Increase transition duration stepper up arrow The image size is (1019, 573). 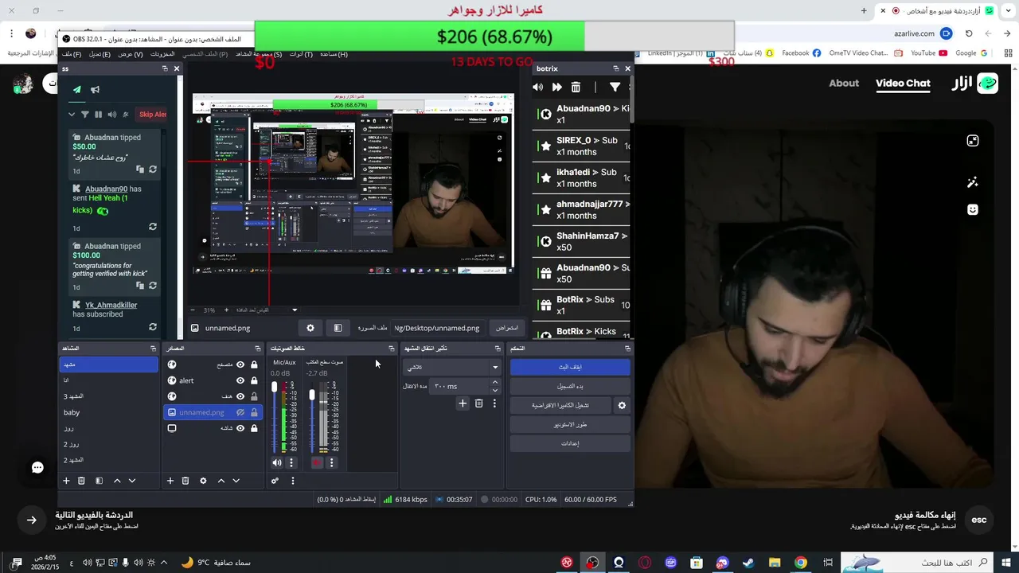(x=494, y=383)
